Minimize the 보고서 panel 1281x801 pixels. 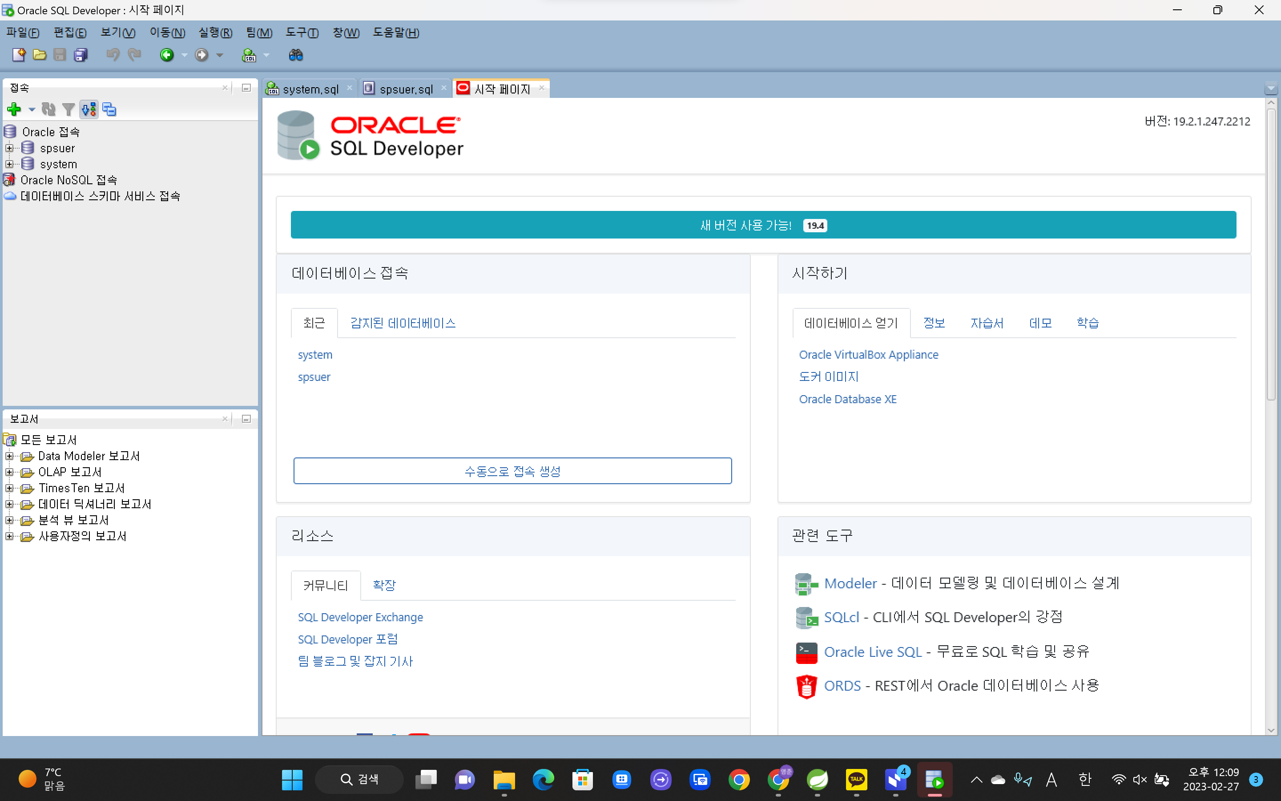click(246, 419)
